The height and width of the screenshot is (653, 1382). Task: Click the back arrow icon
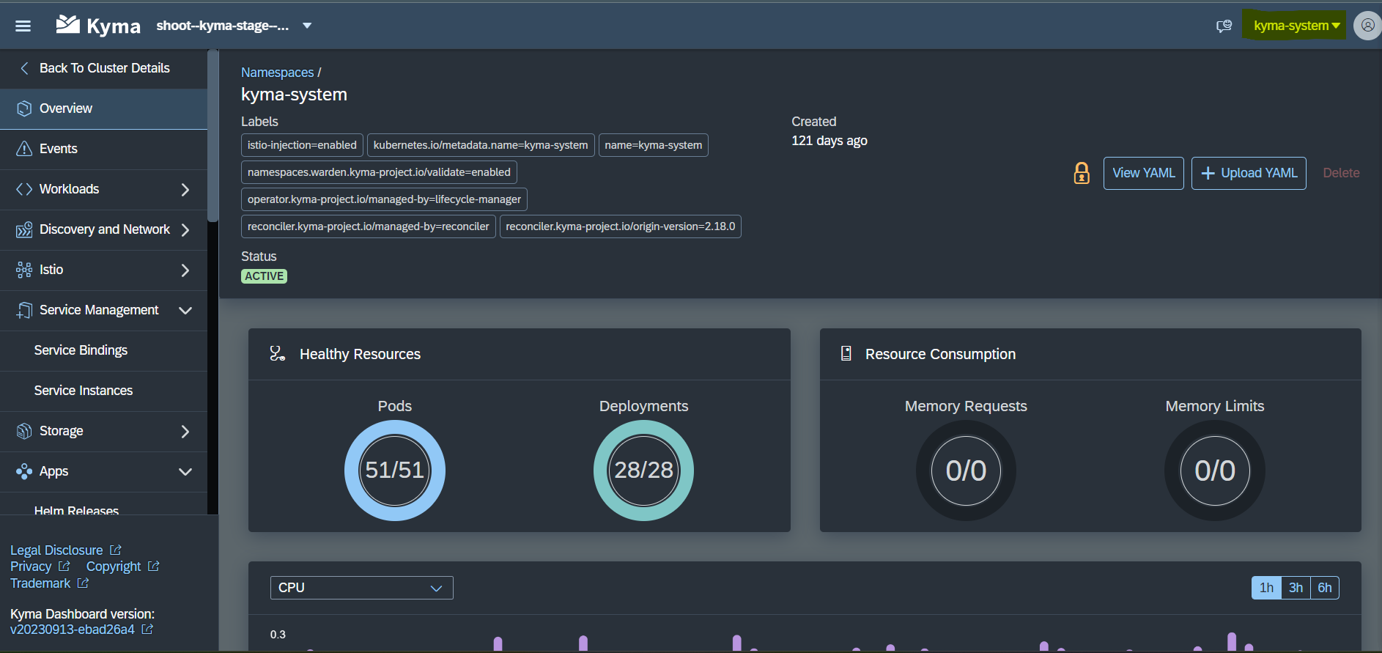click(24, 68)
